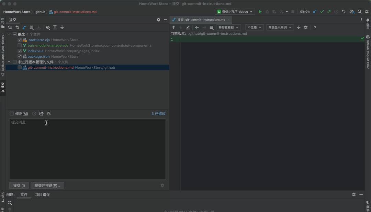Push commits via the green Git push arrow
Image resolution: width=371 pixels, height=212 pixels.
click(329, 11)
